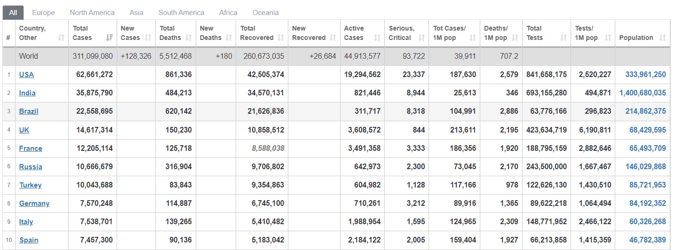Select World new deaths +180
The height and width of the screenshot is (250, 675).
224,56
